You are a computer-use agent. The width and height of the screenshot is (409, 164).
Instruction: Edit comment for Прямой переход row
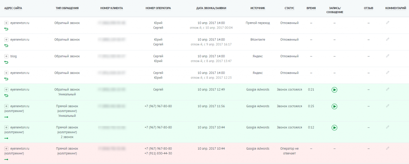click(387, 23)
